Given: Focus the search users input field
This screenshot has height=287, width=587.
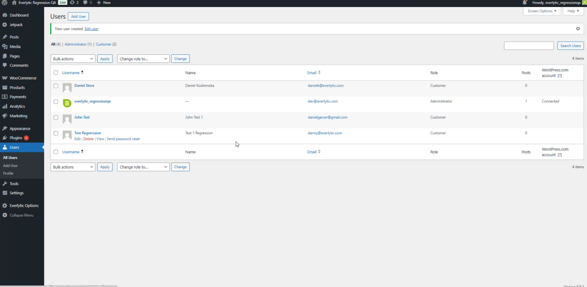Looking at the screenshot, I should point(529,46).
